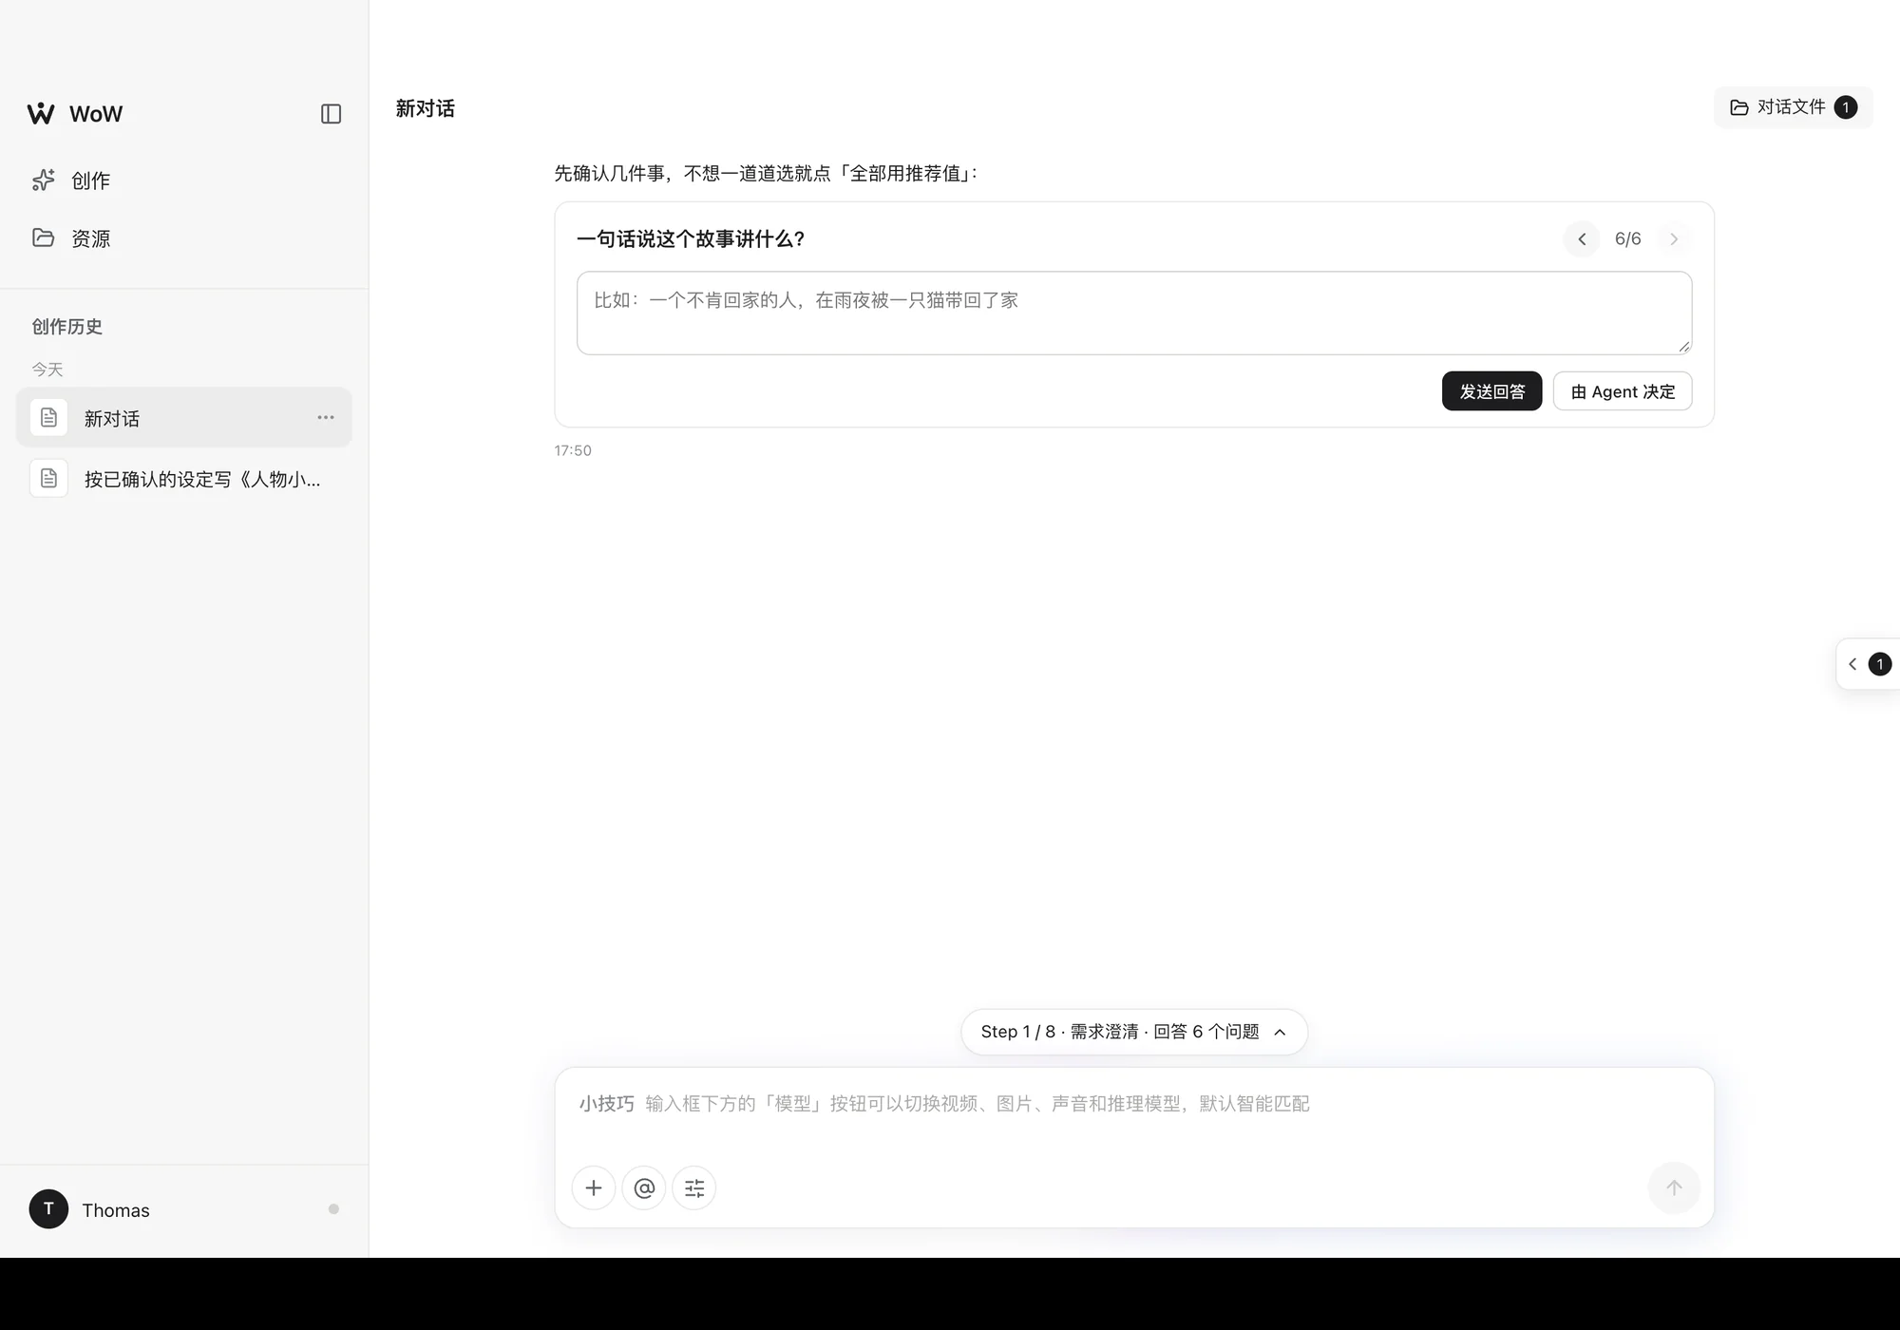
Task: Open the model settings sliders icon
Action: click(694, 1188)
